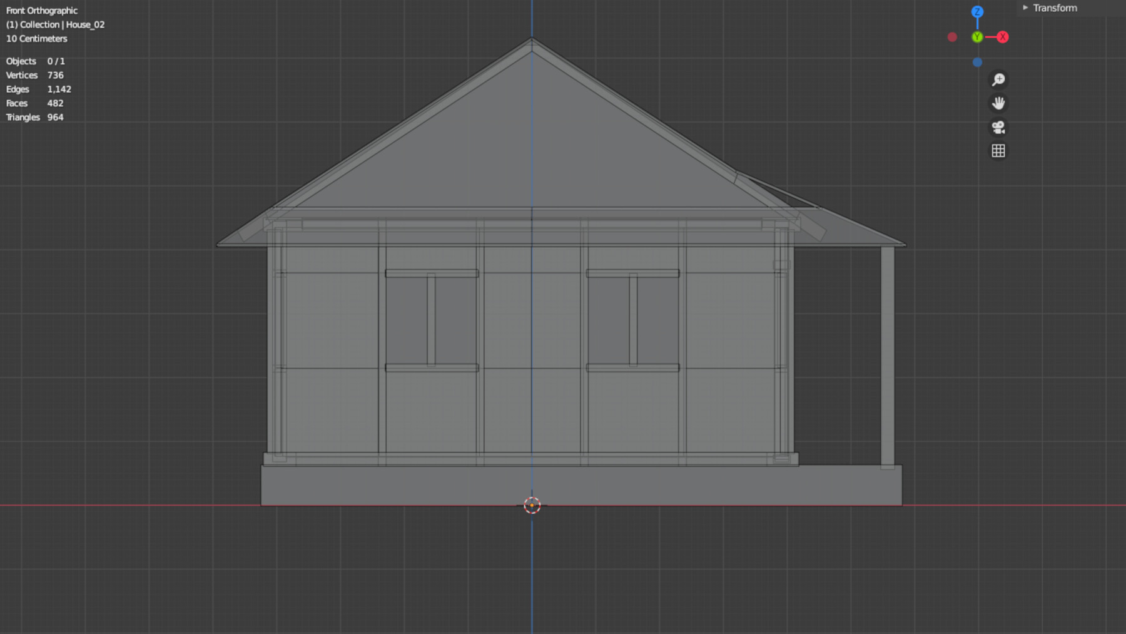Click the negative X dot on the gizmo
Screen dimensions: 1126x634
pyautogui.click(x=953, y=36)
